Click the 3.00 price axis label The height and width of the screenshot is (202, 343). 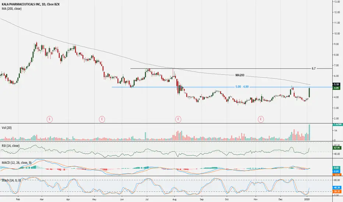coord(337,108)
